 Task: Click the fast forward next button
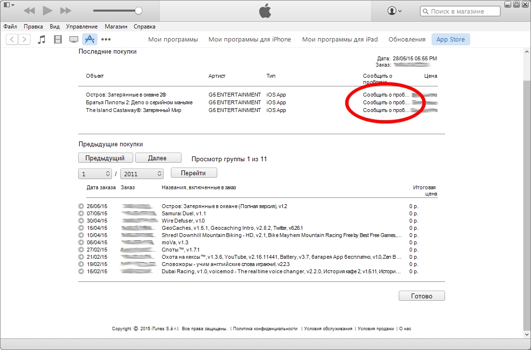66,11
